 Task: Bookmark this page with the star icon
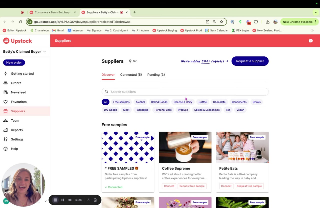point(221,22)
